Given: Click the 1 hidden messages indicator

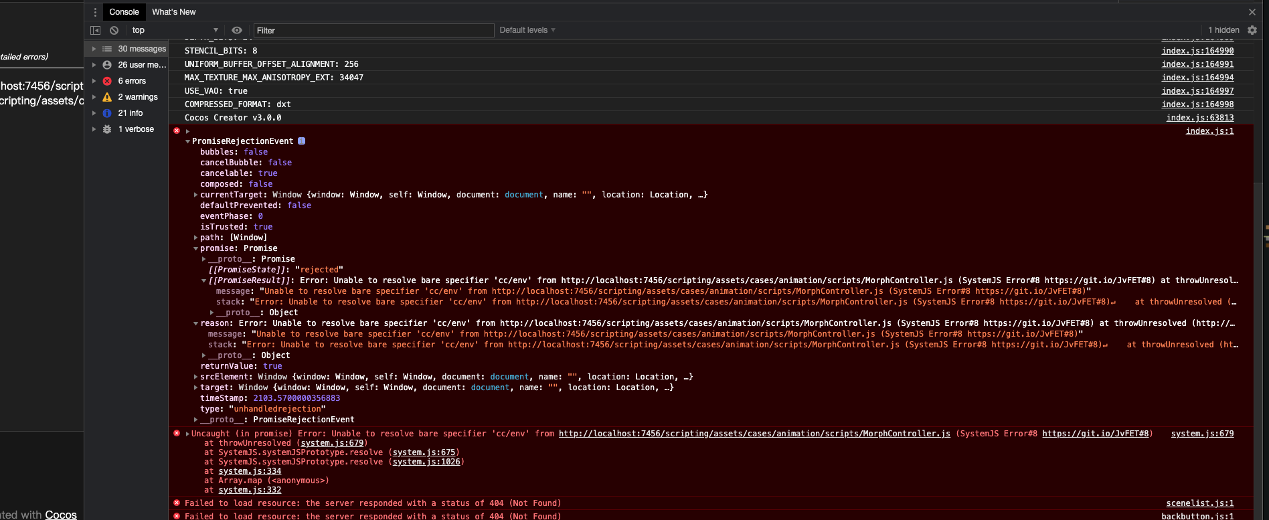Looking at the screenshot, I should [x=1223, y=30].
